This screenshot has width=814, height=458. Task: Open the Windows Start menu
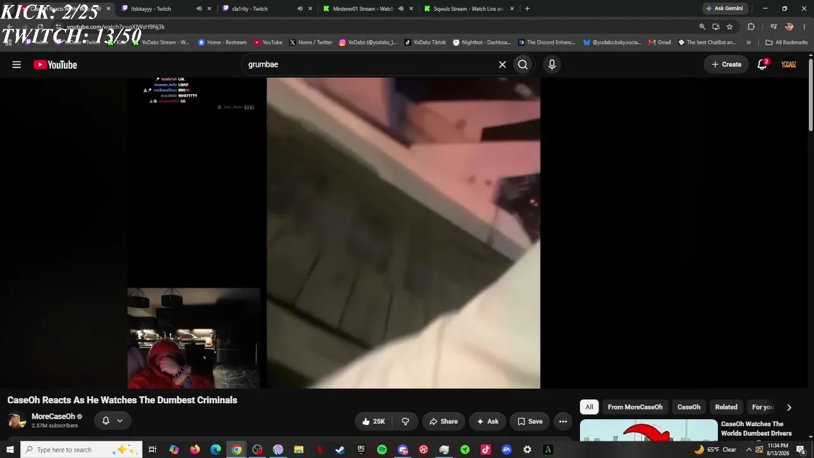[10, 450]
